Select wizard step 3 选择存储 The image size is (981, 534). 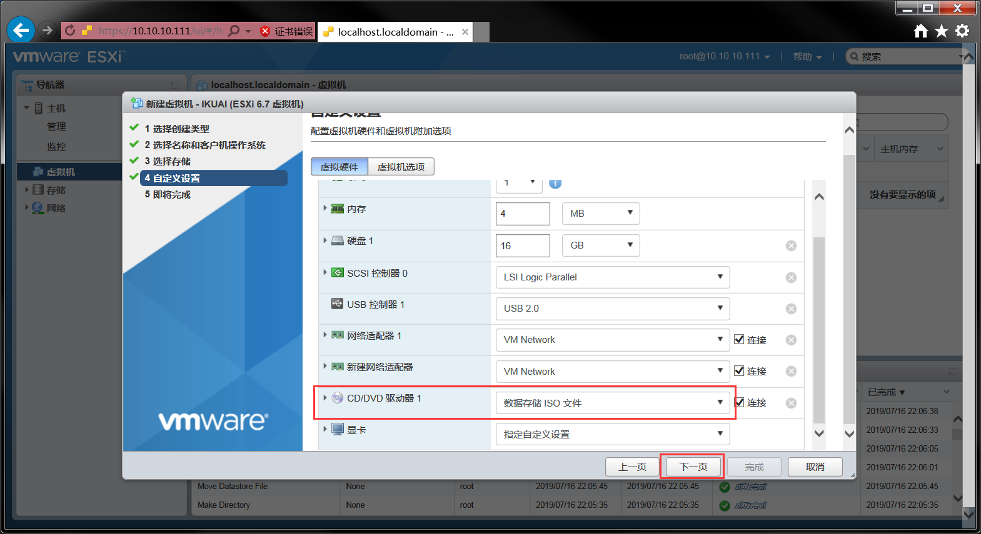168,161
